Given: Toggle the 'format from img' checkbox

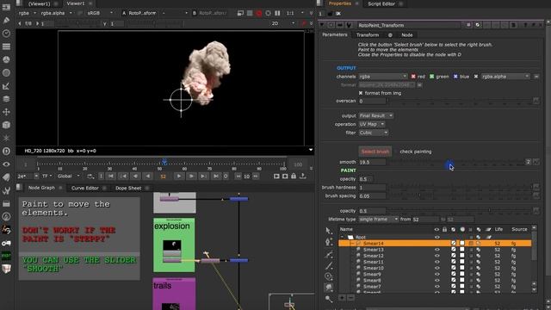Looking at the screenshot, I should pos(361,93).
